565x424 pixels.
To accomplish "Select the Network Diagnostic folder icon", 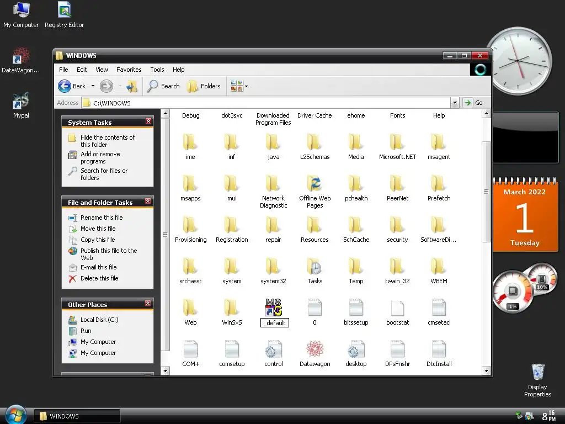I will 273,184.
